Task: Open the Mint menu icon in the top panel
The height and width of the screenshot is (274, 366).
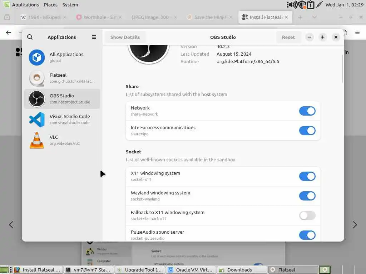Action: coord(6,4)
